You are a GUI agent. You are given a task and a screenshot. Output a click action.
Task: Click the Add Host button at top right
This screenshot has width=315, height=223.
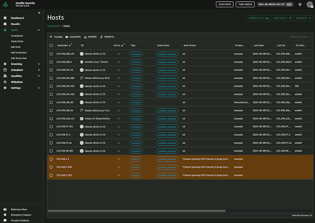[303, 18]
